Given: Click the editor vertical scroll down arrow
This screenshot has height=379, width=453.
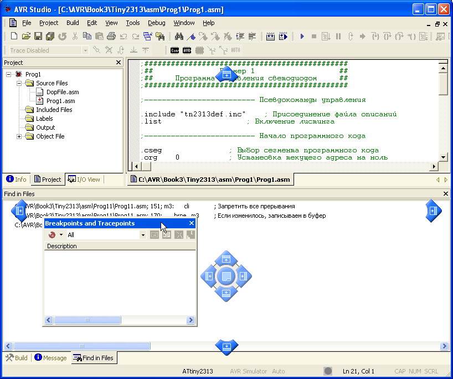Looking at the screenshot, I should (x=443, y=157).
